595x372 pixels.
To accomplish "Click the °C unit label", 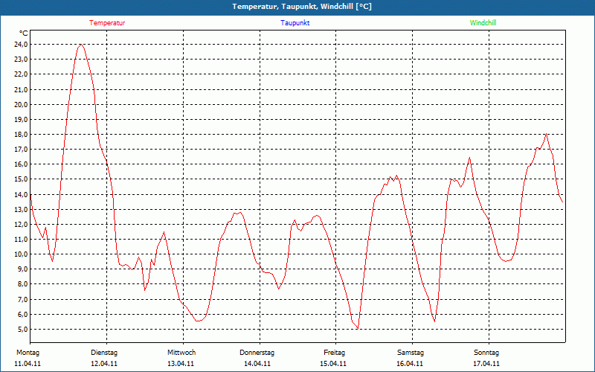I will [x=24, y=33].
